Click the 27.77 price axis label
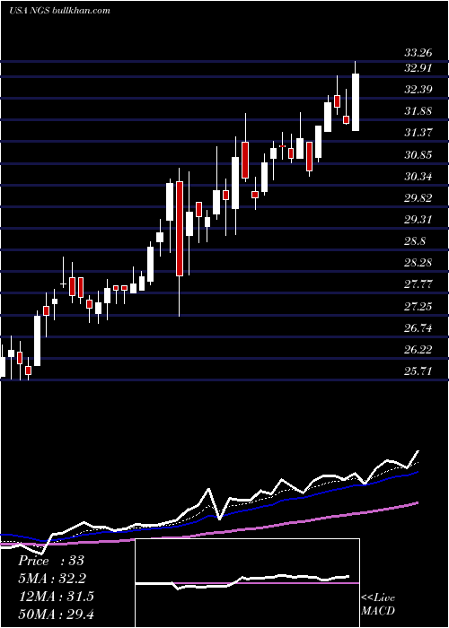 [418, 284]
